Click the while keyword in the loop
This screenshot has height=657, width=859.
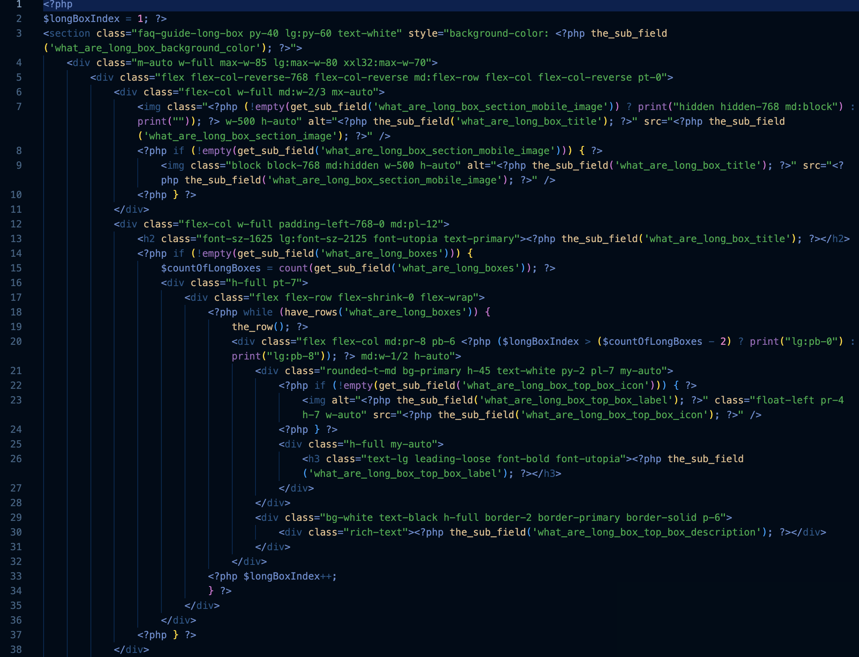[x=258, y=312]
